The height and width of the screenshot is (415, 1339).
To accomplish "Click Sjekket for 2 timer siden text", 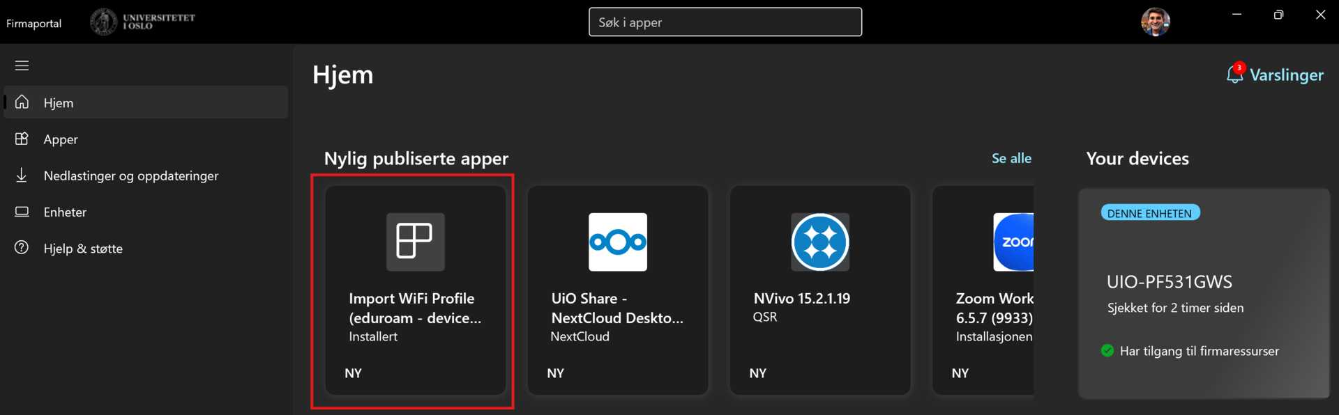I will [x=1175, y=308].
